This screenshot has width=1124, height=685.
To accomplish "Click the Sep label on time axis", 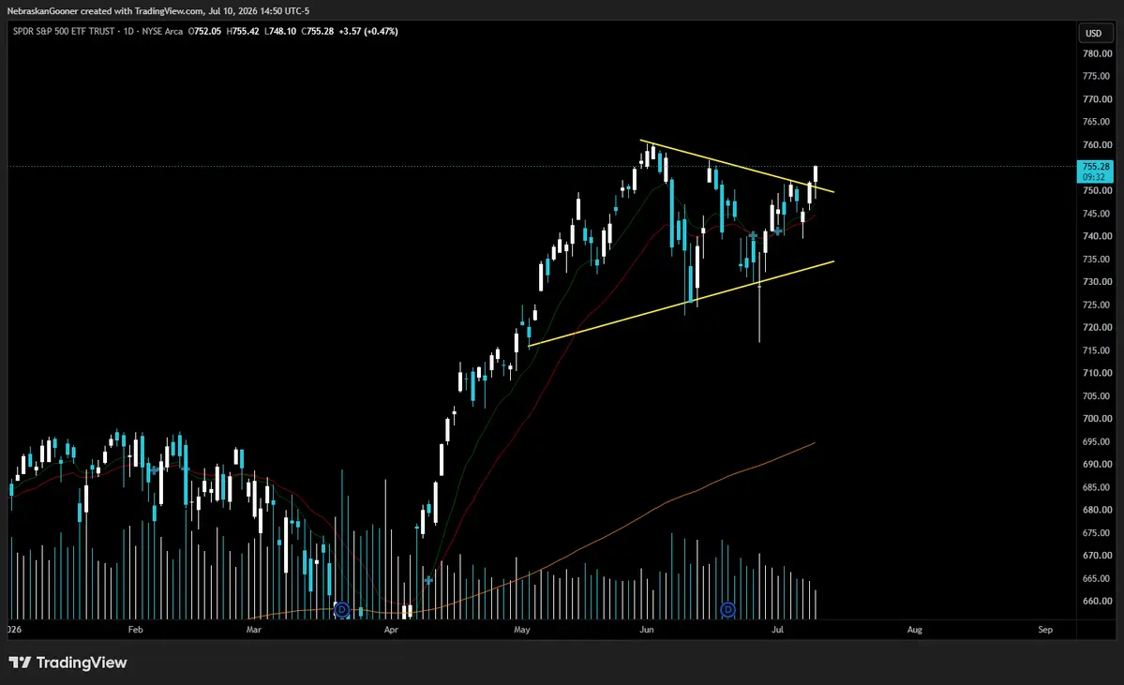I will tap(1045, 630).
